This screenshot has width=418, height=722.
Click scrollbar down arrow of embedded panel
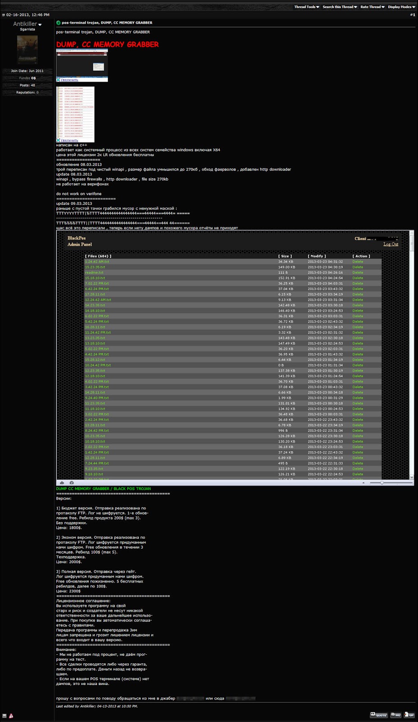coord(412,477)
